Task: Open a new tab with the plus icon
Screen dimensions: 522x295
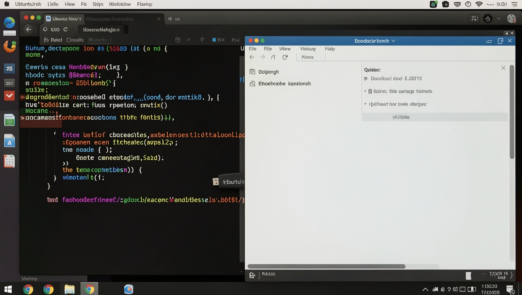Action: tap(170, 19)
